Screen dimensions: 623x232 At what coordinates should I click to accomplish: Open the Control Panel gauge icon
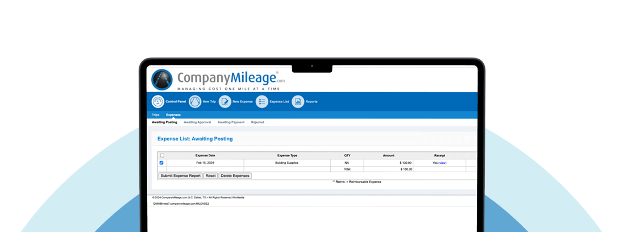(x=158, y=102)
